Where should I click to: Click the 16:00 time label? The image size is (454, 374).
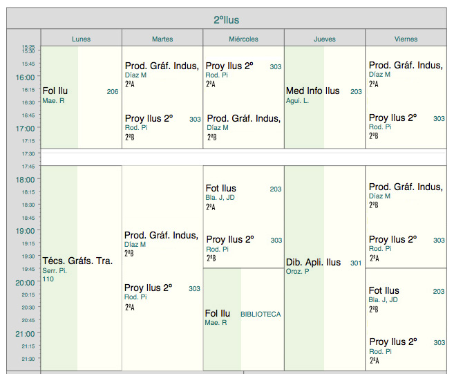(x=26, y=77)
